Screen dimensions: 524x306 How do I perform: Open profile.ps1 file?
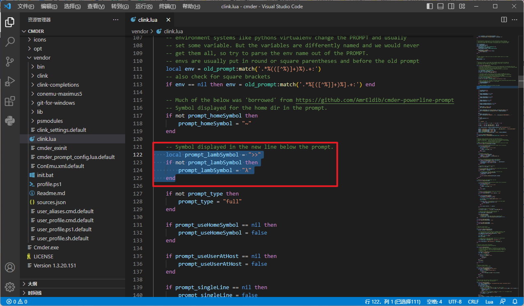pyautogui.click(x=72, y=184)
